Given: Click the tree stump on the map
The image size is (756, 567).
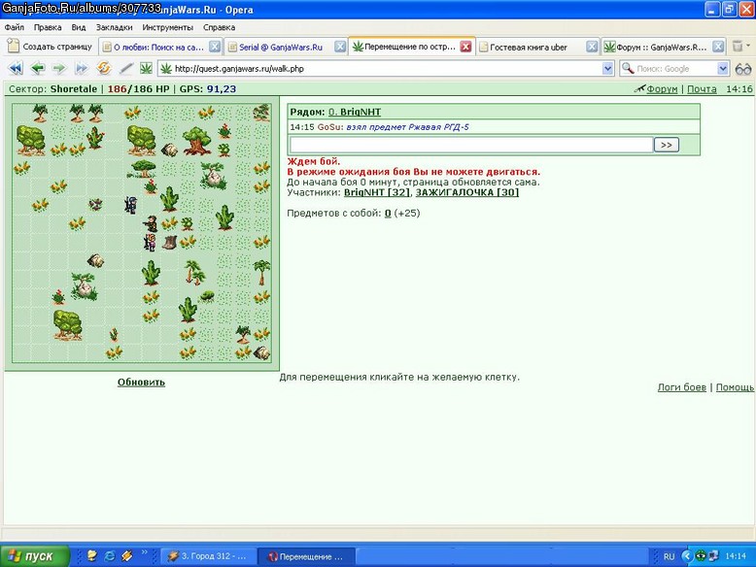Looking at the screenshot, I should click(x=169, y=242).
